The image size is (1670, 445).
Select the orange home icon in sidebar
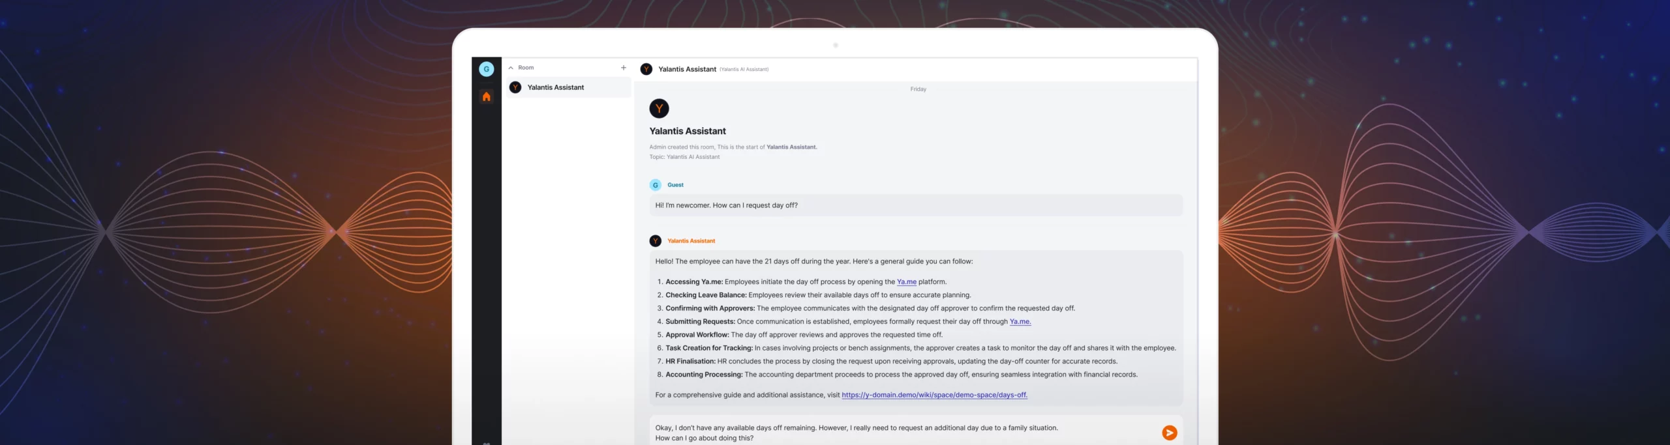tap(486, 96)
